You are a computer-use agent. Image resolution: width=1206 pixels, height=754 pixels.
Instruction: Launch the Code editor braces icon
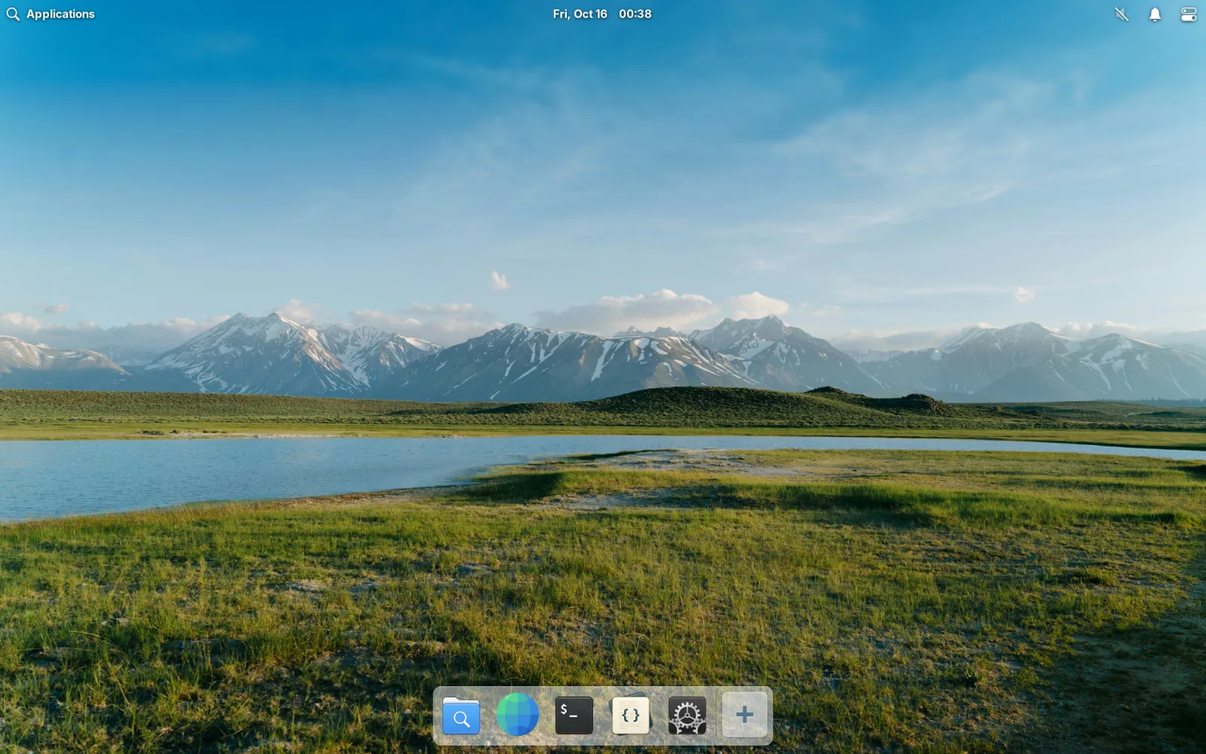click(x=630, y=715)
